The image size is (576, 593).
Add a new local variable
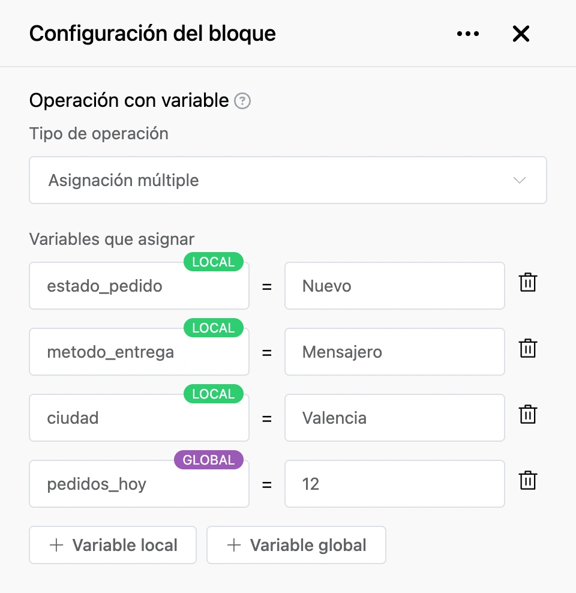pos(113,545)
